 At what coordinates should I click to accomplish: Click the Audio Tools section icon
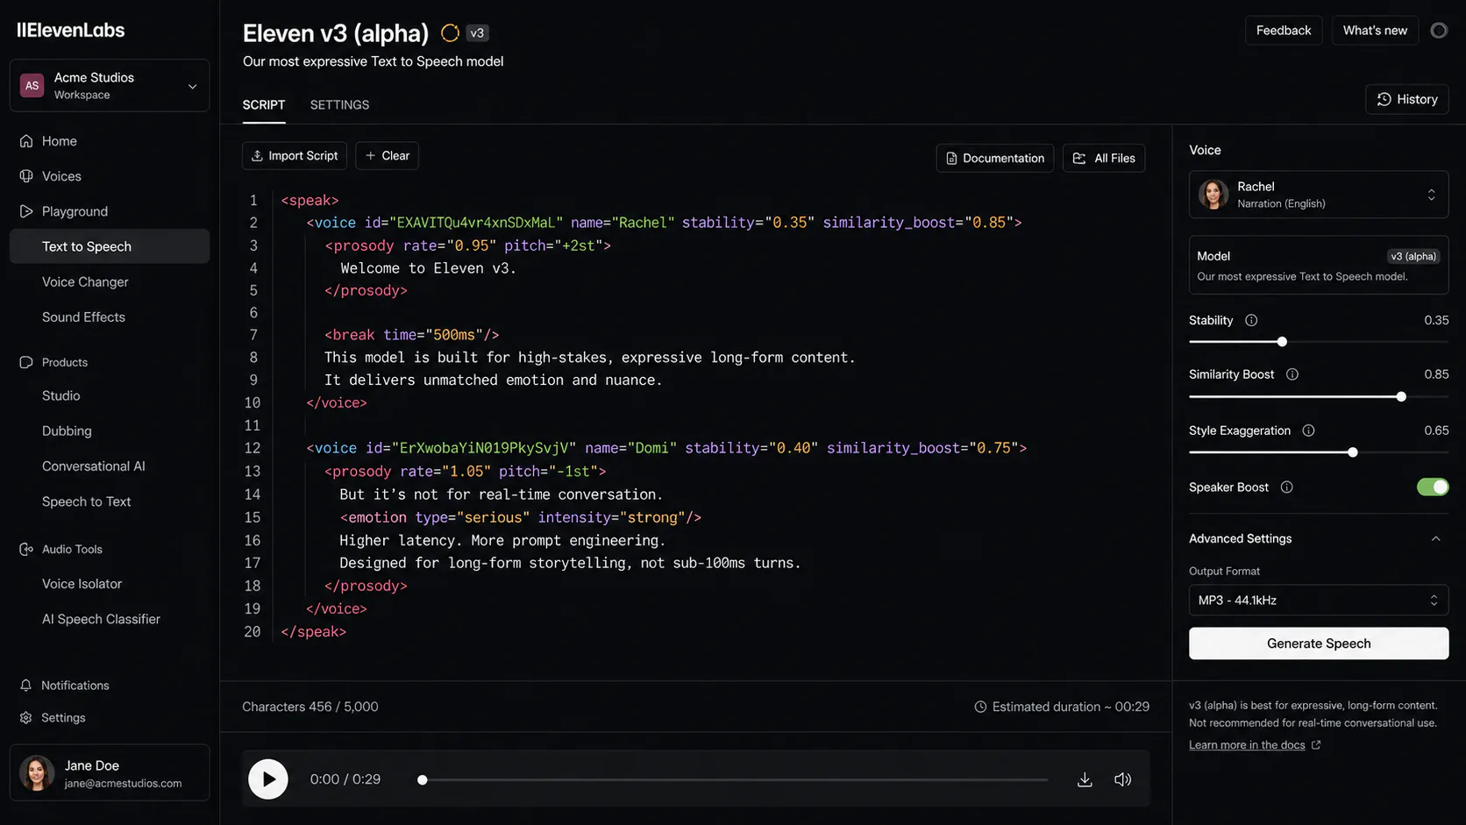(x=26, y=549)
